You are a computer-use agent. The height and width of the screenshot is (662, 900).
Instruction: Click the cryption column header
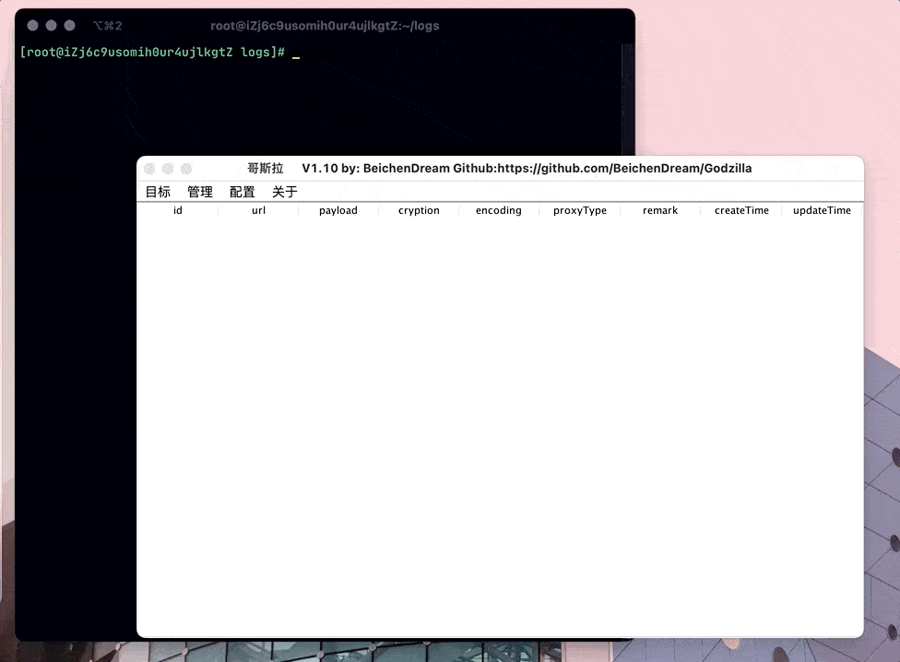tap(419, 210)
